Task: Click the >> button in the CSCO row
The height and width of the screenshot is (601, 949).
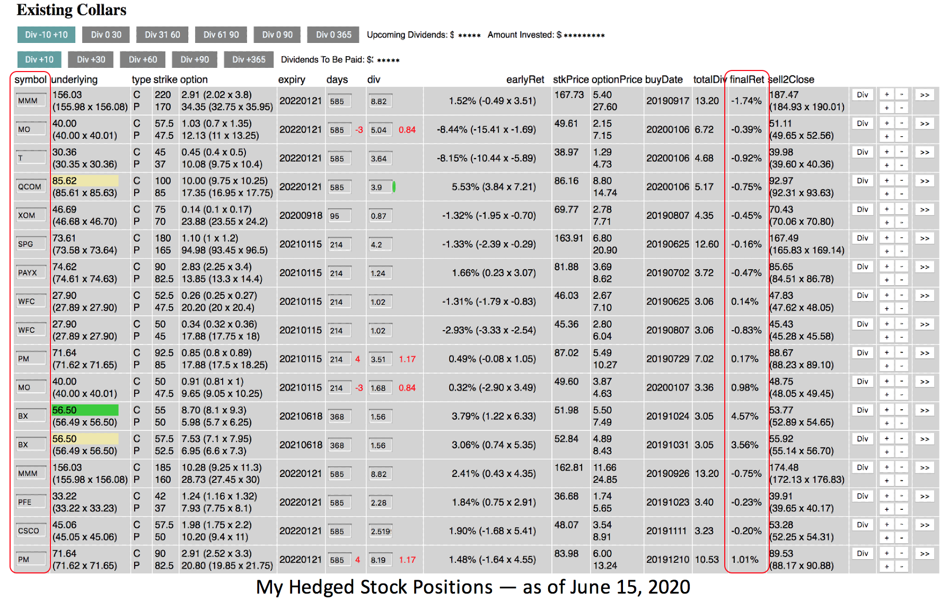Action: 925,525
